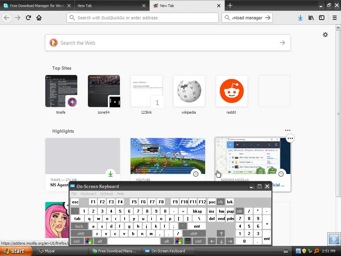Open the Keyboard menu
The image size is (341, 256).
pos(88,194)
